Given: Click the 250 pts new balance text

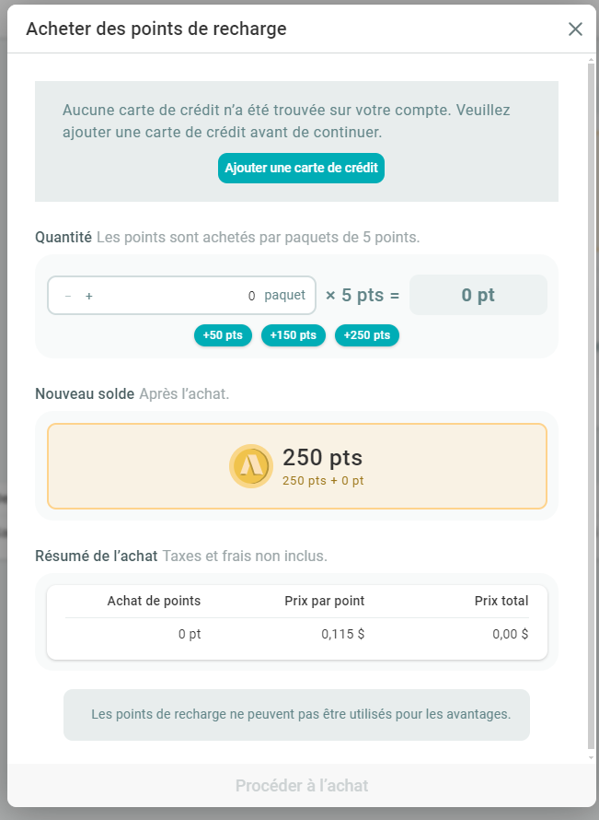Looking at the screenshot, I should [322, 457].
